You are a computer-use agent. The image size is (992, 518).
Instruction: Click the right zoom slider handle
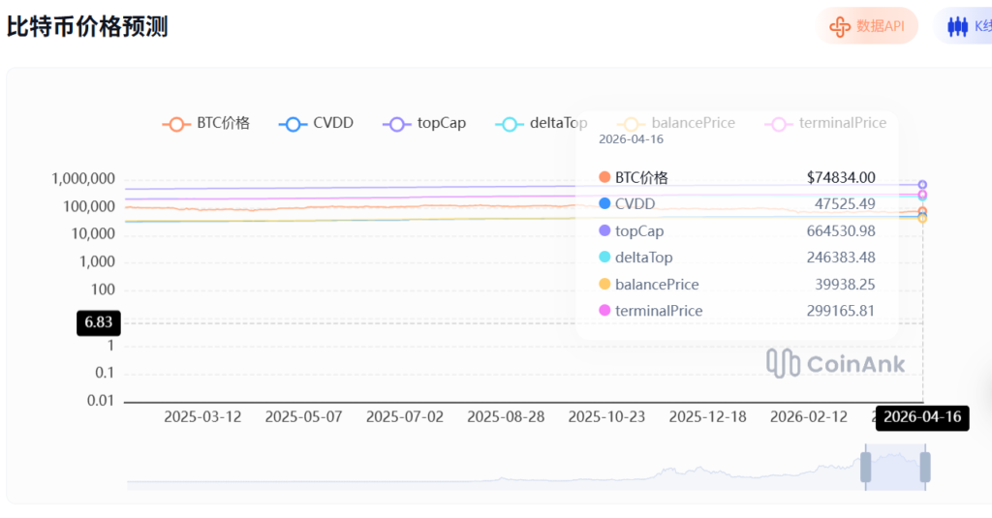(x=925, y=467)
